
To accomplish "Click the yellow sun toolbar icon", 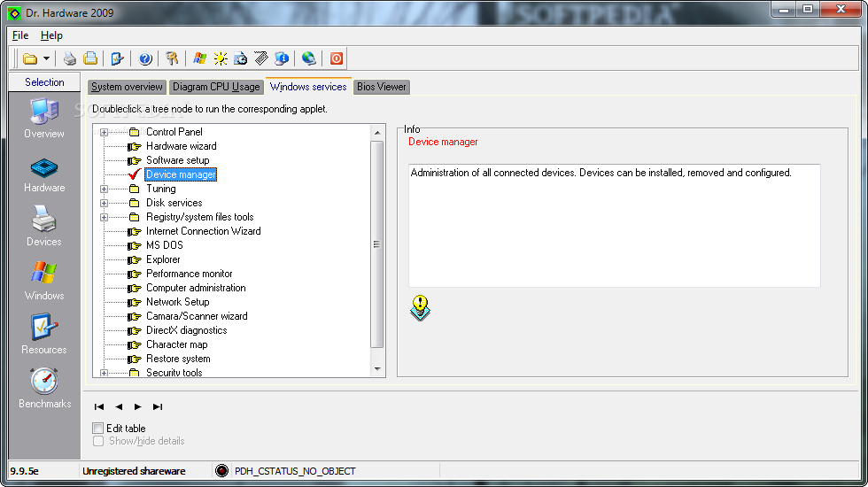I will pos(221,58).
